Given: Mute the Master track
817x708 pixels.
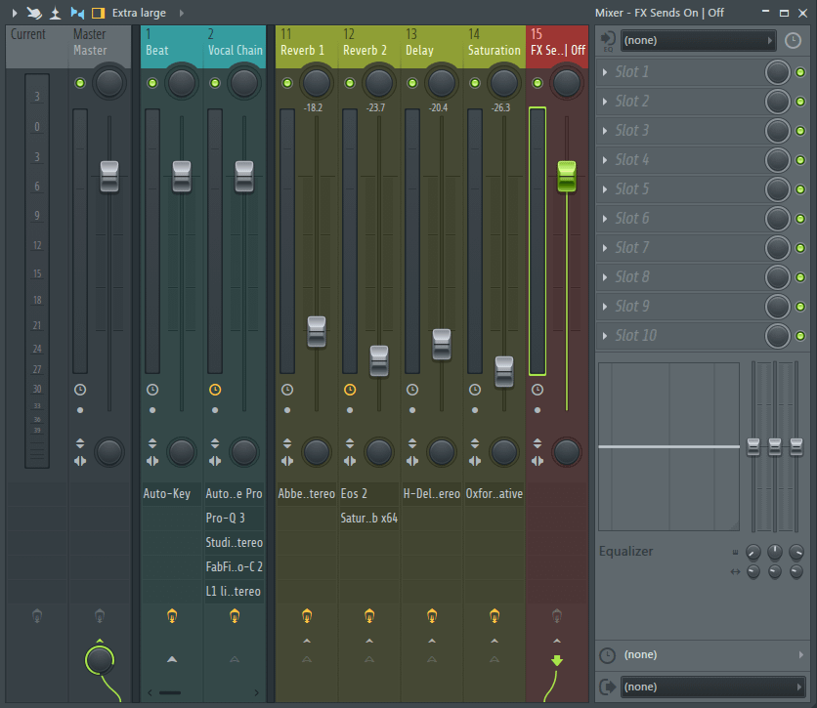Looking at the screenshot, I should [80, 83].
